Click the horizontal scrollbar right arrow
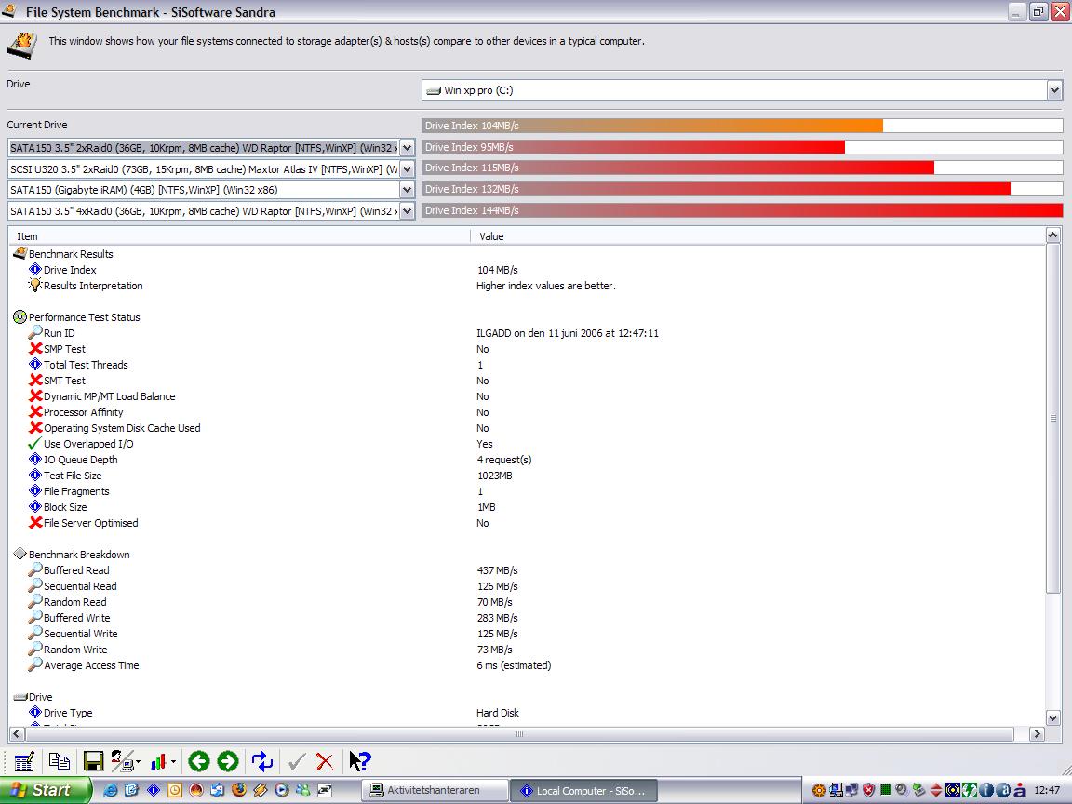 [1038, 733]
